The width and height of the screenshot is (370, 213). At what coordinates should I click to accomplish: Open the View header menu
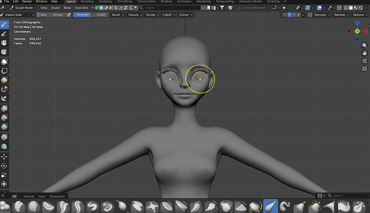coord(43,8)
